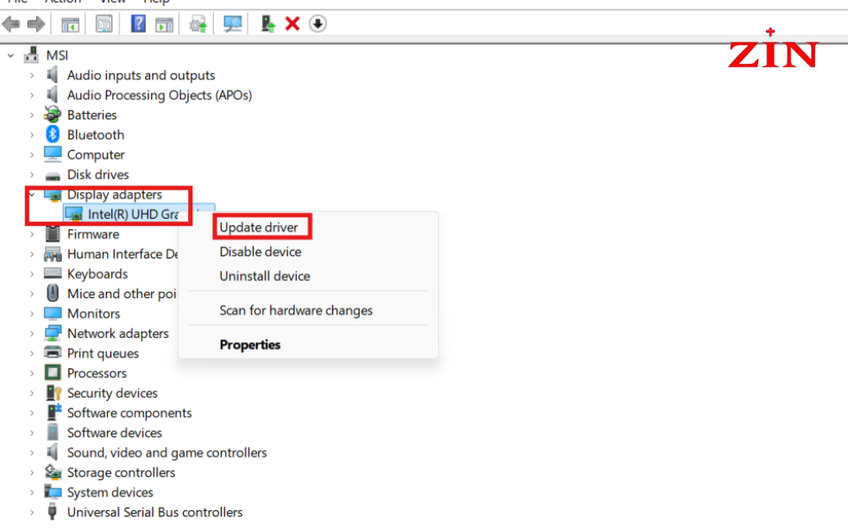Click the monitor with magnifier scan icon
Image resolution: width=848 pixels, height=530 pixels.
tap(233, 24)
